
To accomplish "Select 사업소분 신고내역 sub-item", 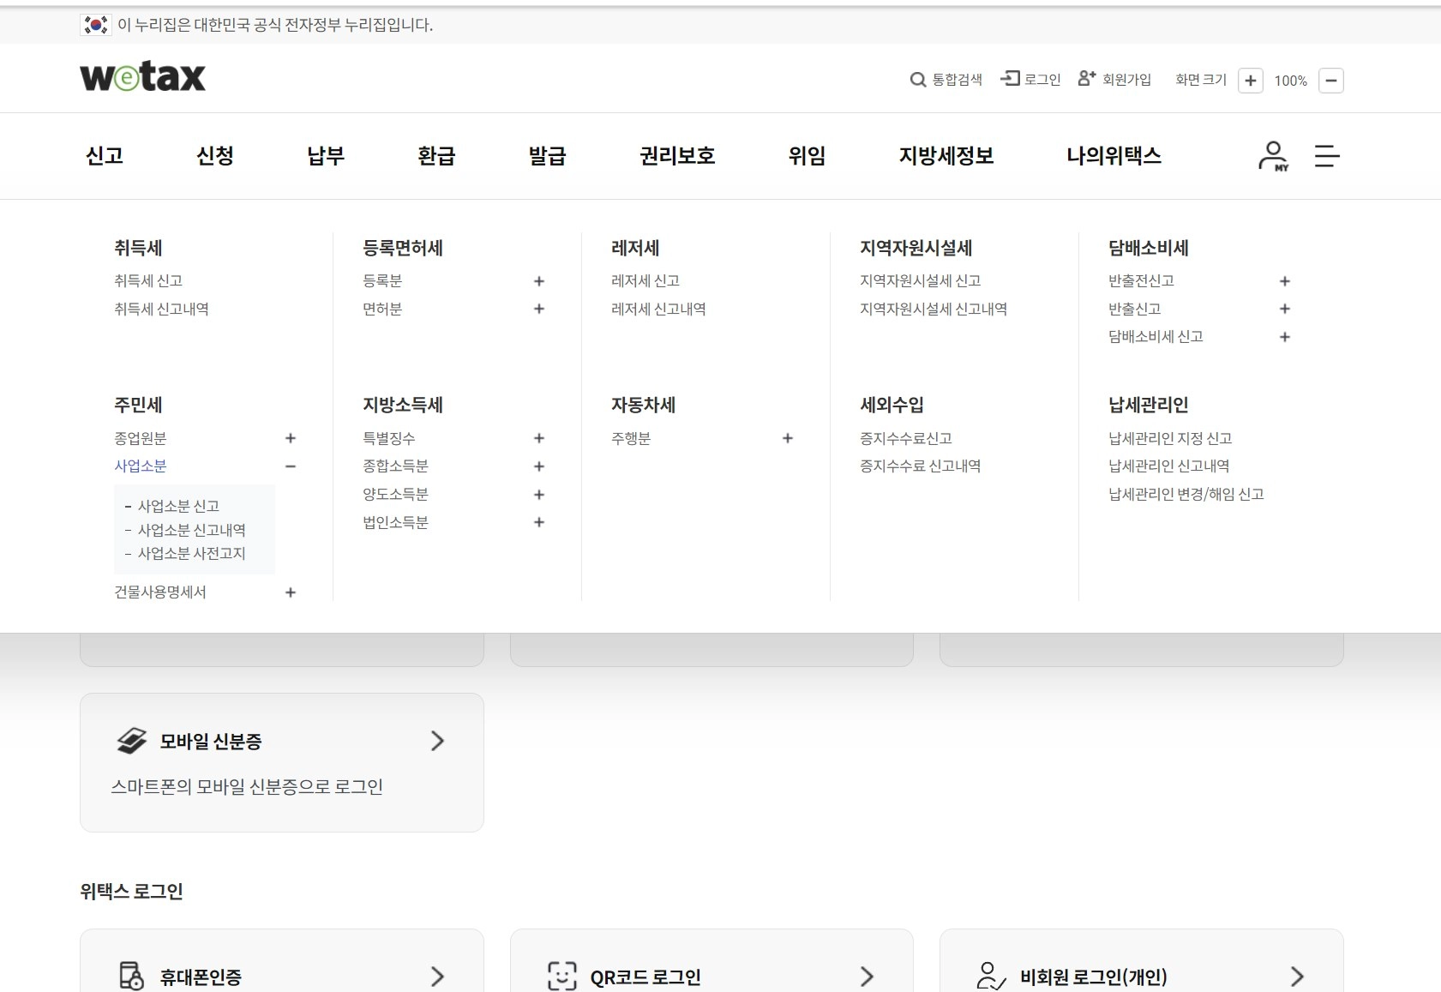I will coord(192,530).
